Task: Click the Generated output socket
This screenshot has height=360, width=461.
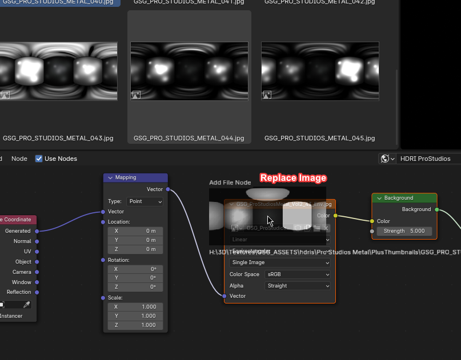Action: click(x=37, y=231)
